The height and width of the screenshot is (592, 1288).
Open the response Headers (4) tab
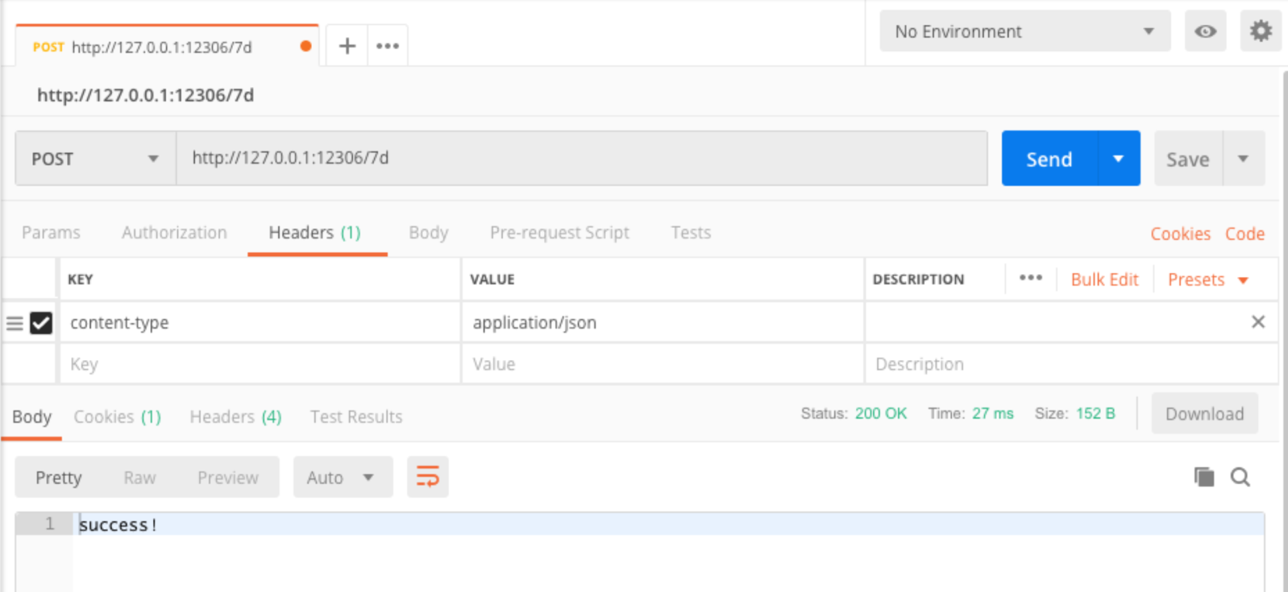pyautogui.click(x=235, y=416)
